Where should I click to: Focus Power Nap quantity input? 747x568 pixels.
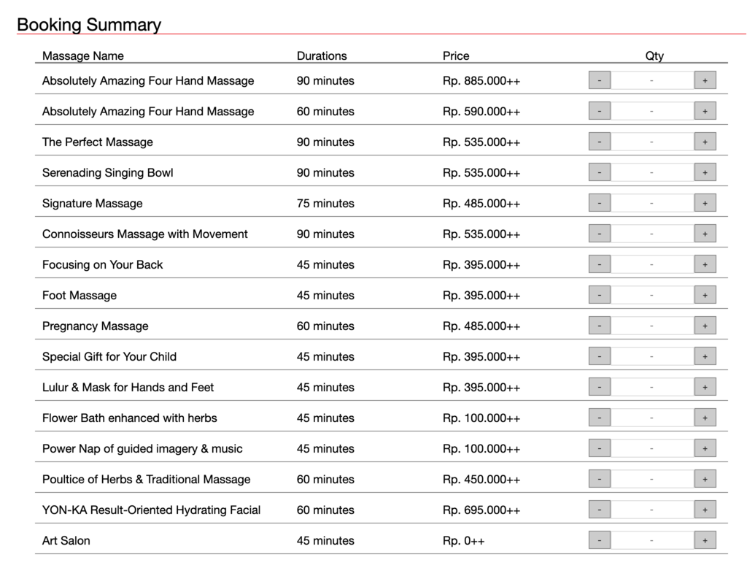coord(652,448)
